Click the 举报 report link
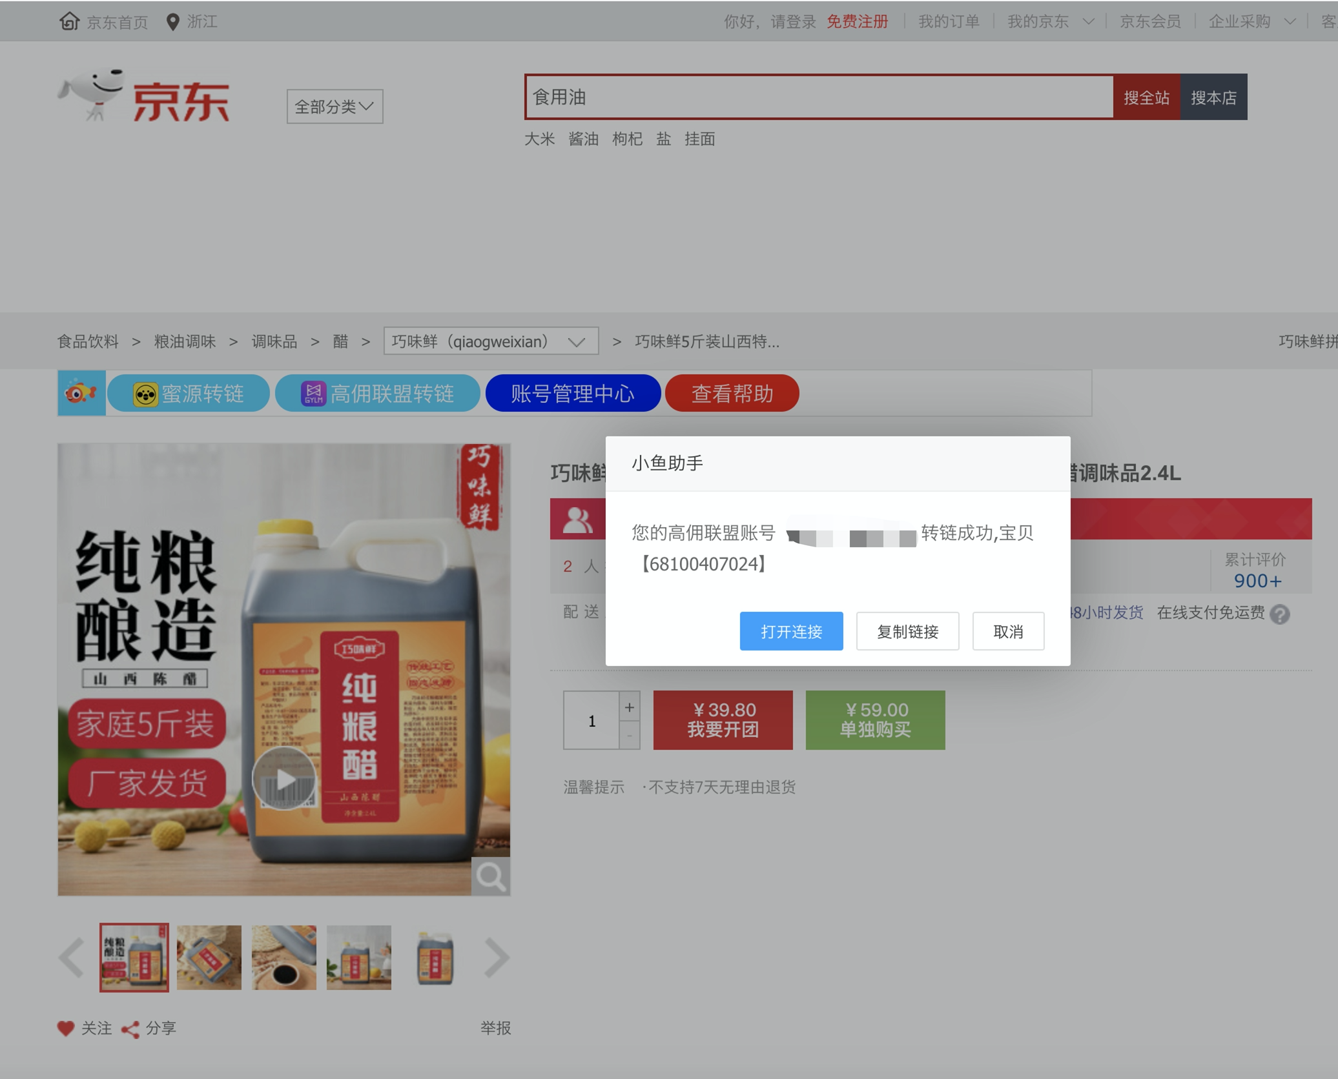1338x1079 pixels. (x=495, y=1028)
